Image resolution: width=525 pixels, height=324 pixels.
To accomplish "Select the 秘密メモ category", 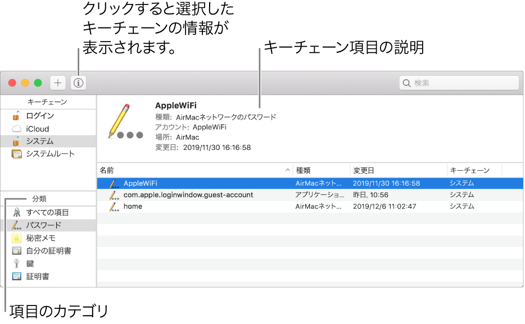I will pyautogui.click(x=48, y=238).
